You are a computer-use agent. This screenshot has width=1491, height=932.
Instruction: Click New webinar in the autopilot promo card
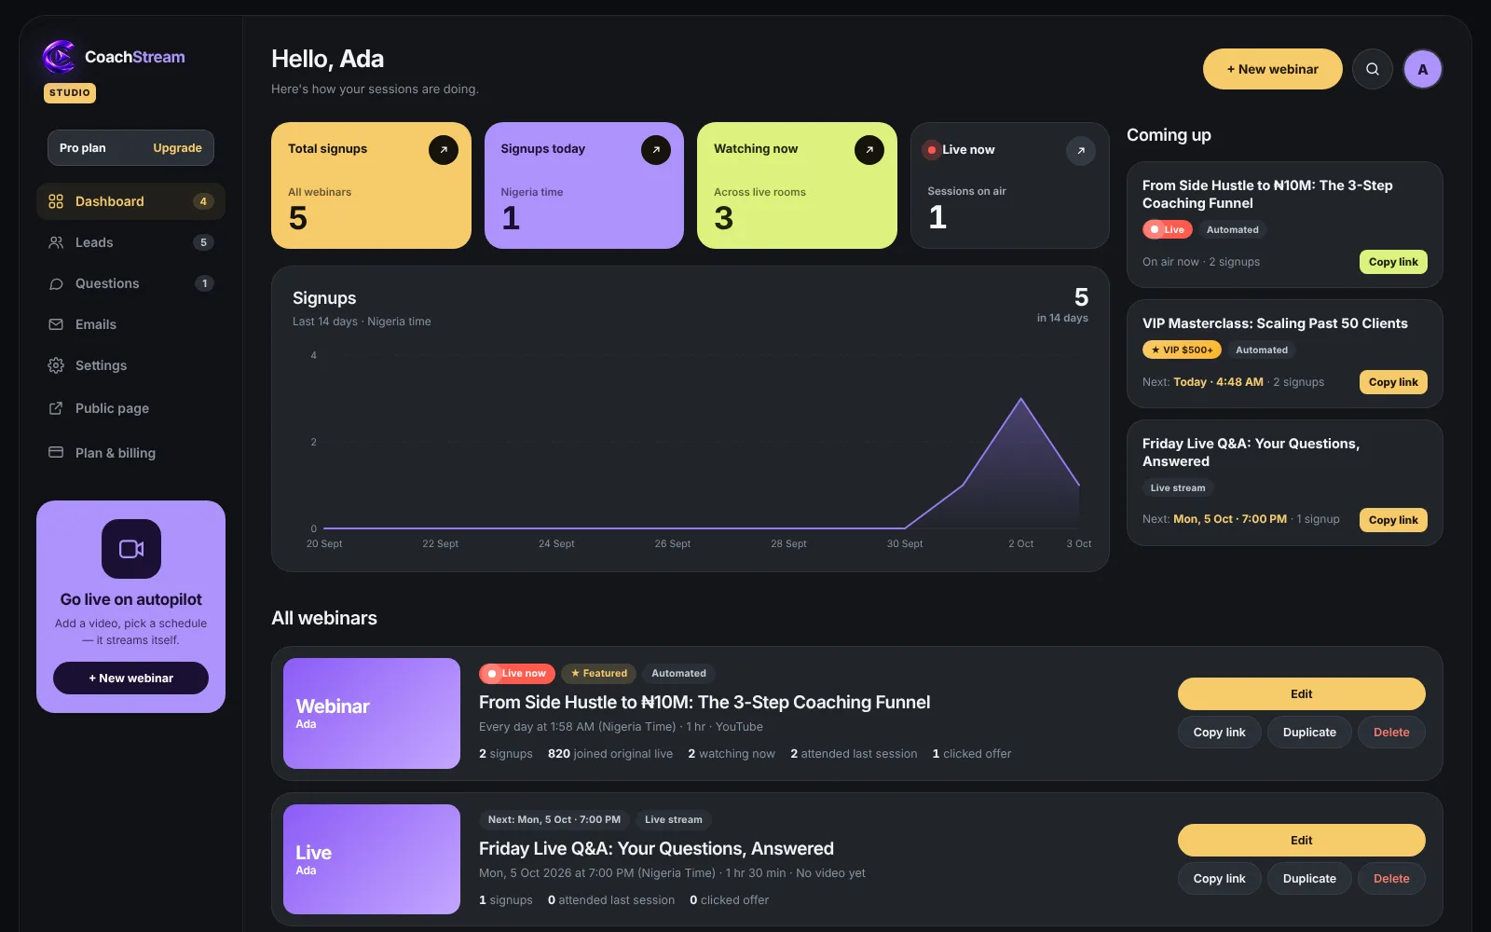point(131,678)
